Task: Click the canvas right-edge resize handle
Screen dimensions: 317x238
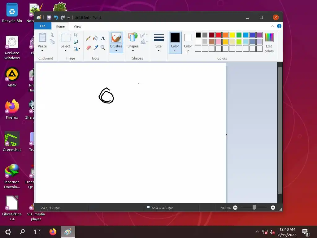Action: 226,134
